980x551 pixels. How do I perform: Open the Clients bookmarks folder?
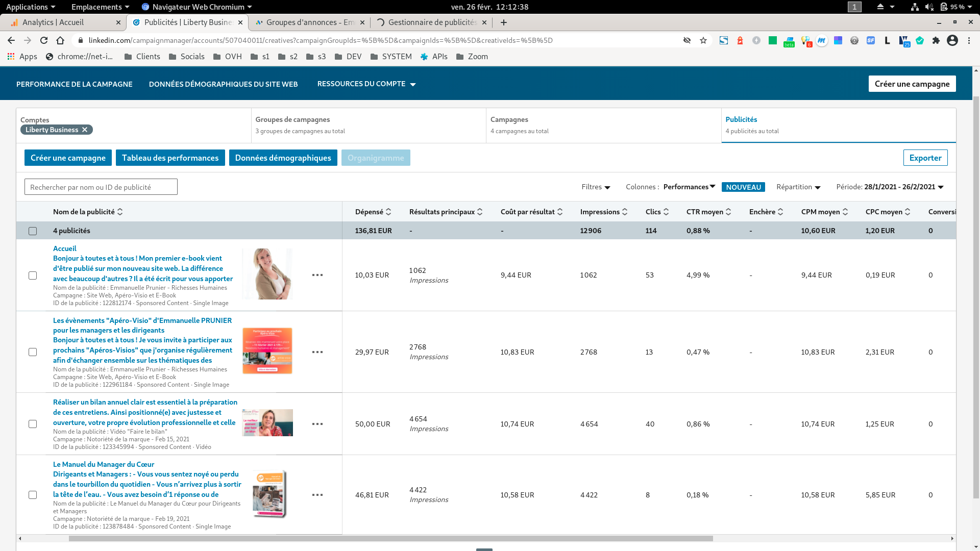click(x=142, y=57)
